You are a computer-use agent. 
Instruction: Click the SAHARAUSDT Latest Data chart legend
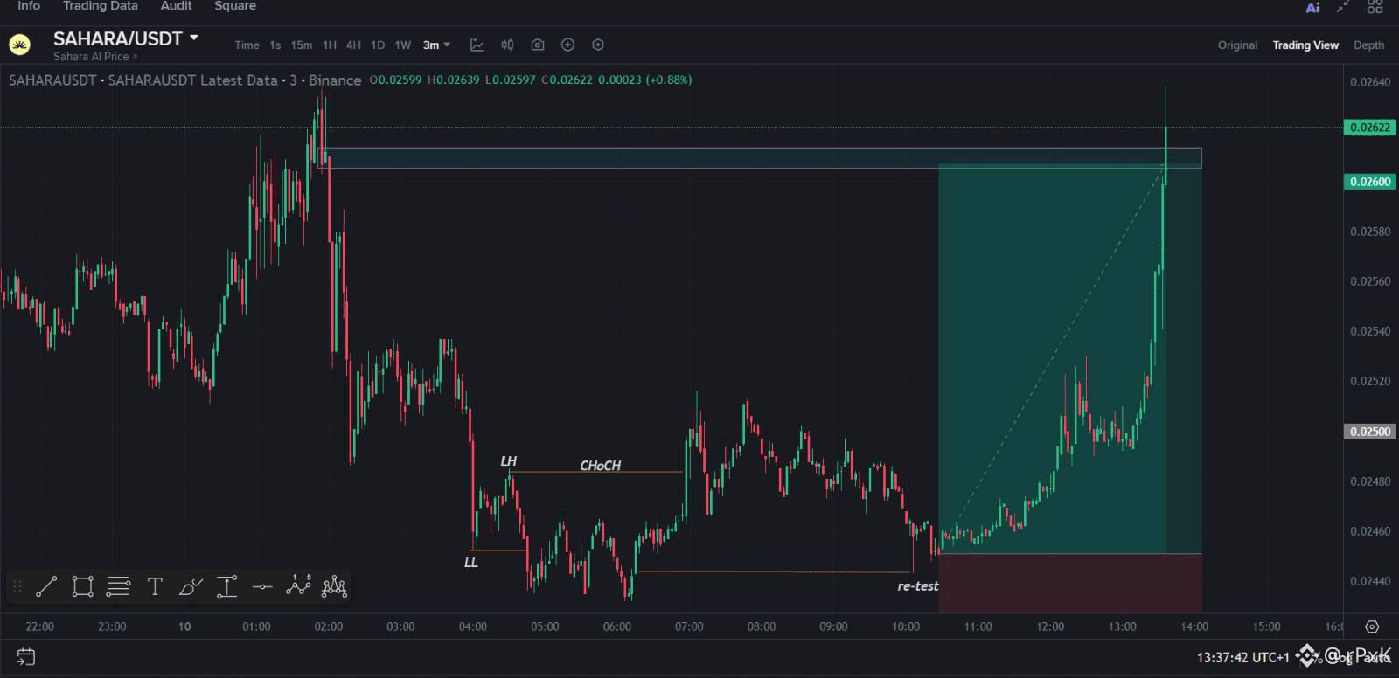click(x=184, y=80)
